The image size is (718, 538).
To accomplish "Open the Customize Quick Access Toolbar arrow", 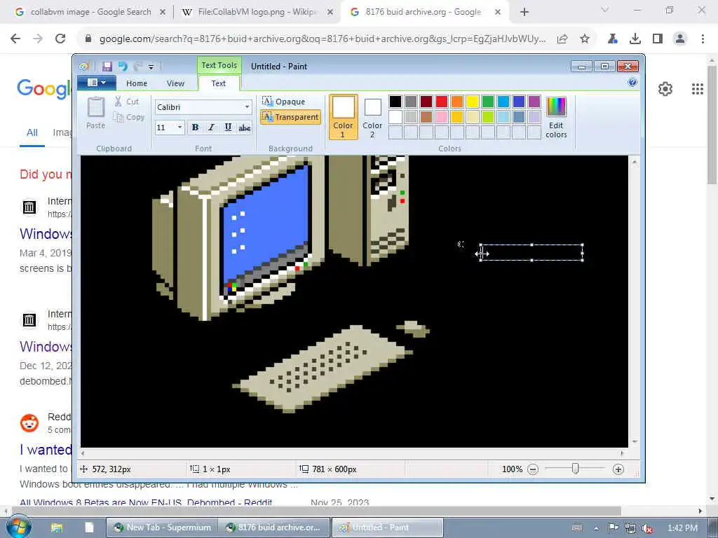I will click(x=151, y=67).
